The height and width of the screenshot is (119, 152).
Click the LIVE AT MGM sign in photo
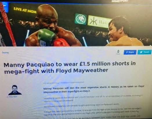pos(25,10)
